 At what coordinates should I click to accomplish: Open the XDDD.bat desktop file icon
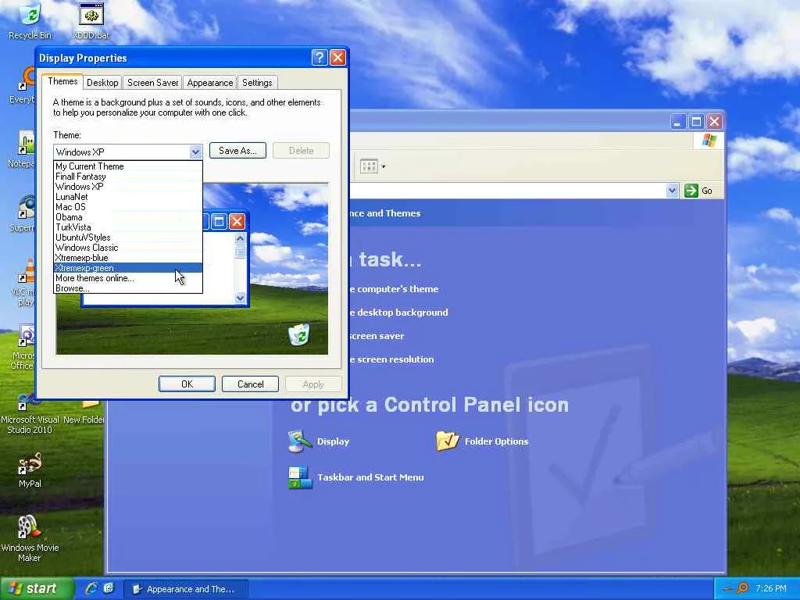(91, 20)
